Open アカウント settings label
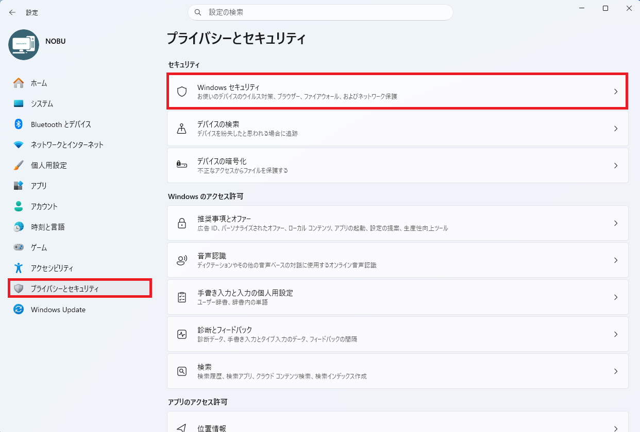Viewport: 640px width, 432px height. 44,206
